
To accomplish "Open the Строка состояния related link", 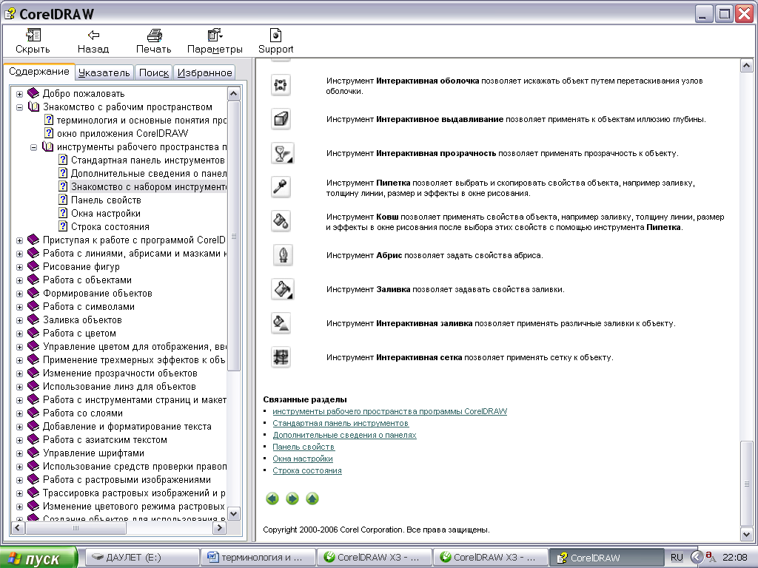I will tap(307, 470).
